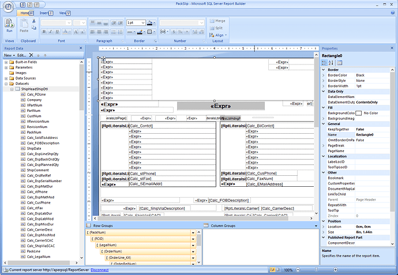Click the alphabetical sort icon in Properties
Viewport: 398px width, 275px height.
pos(331,63)
